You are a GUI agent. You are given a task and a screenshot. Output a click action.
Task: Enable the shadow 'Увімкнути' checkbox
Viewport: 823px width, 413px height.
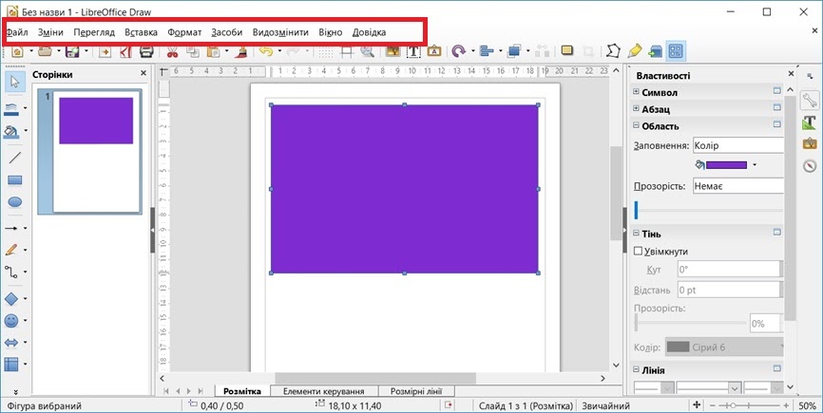coord(639,252)
